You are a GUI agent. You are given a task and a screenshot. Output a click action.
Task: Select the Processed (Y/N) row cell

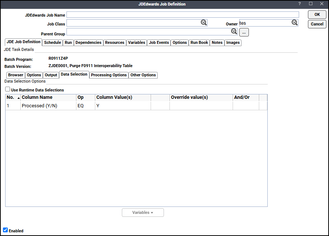pos(48,105)
